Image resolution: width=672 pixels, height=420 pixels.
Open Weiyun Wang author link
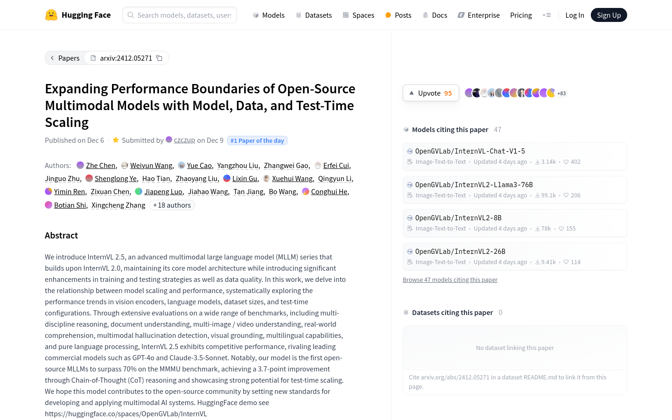coord(151,165)
